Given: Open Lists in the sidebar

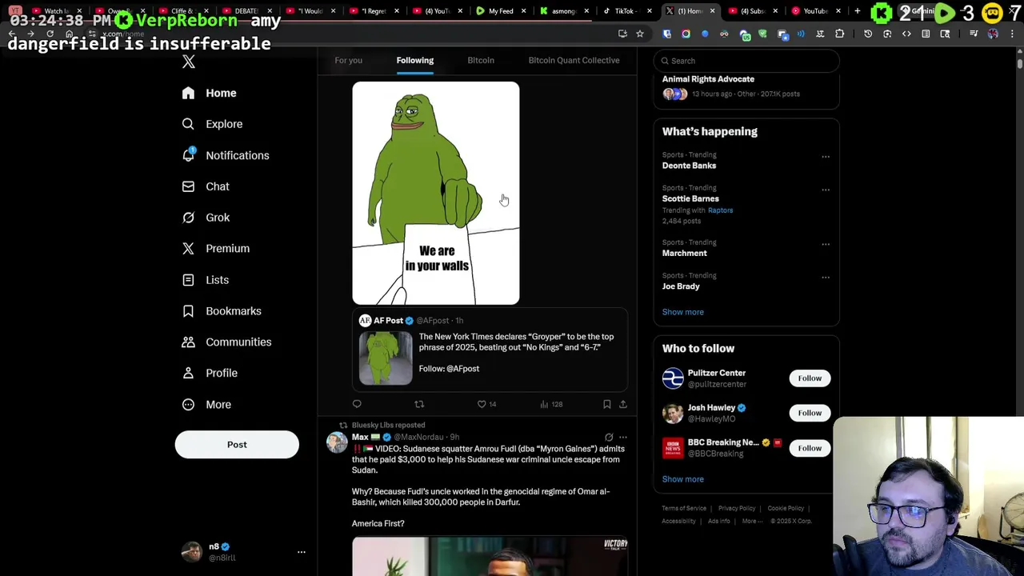Looking at the screenshot, I should tap(206, 280).
